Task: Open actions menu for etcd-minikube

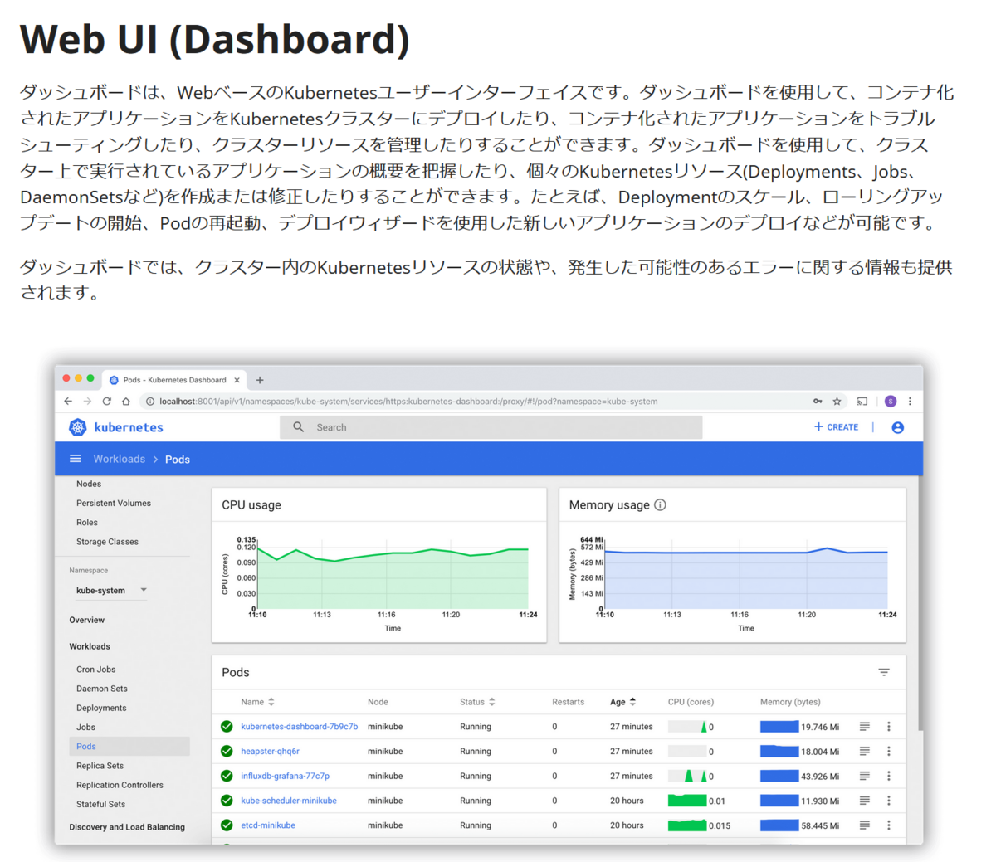Action: tap(888, 825)
